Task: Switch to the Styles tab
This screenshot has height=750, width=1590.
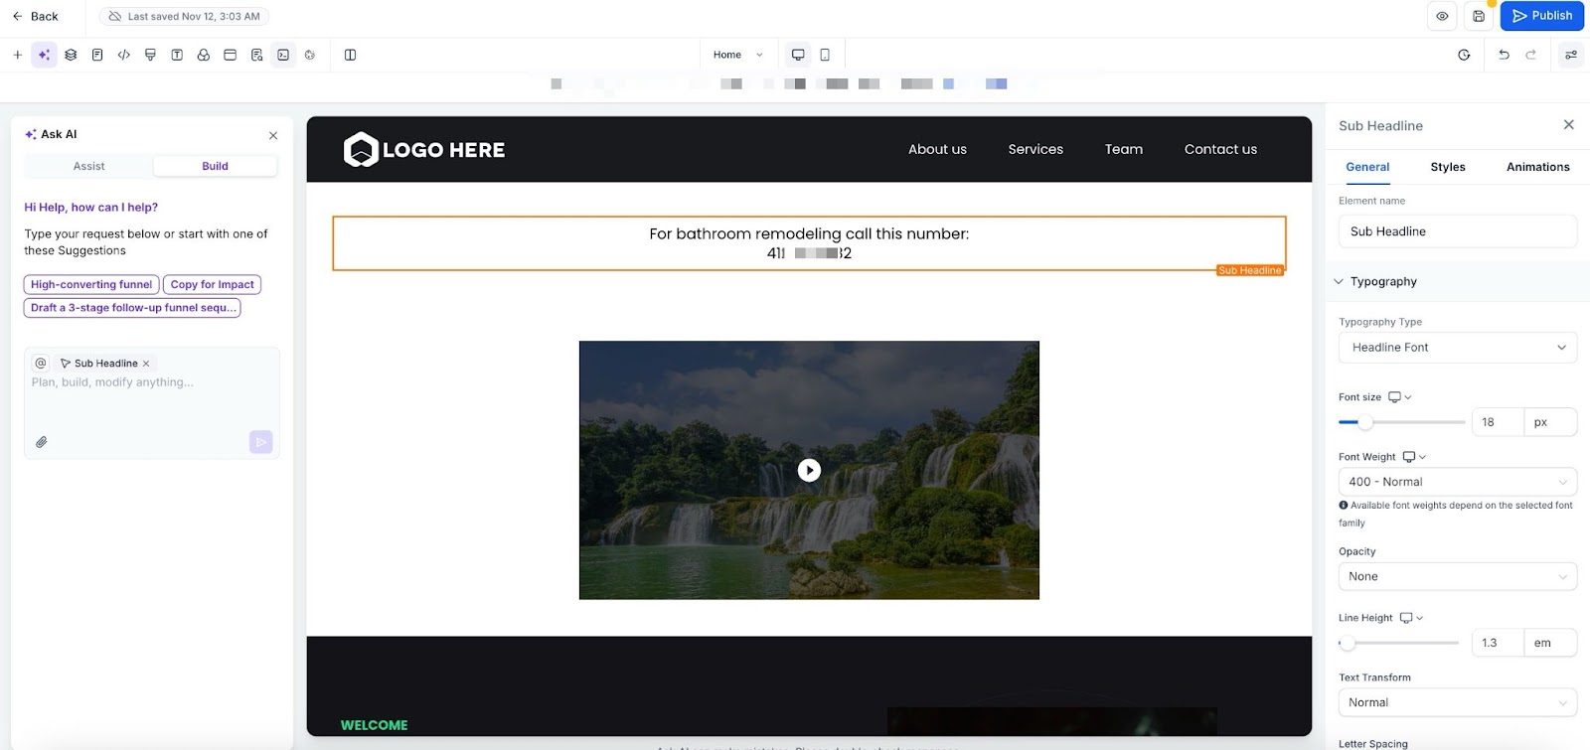Action: tap(1447, 167)
